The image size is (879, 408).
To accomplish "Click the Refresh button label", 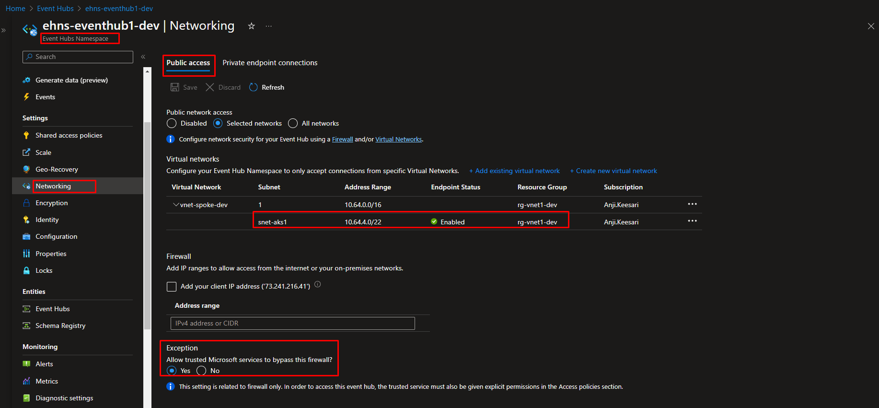I will [x=273, y=87].
